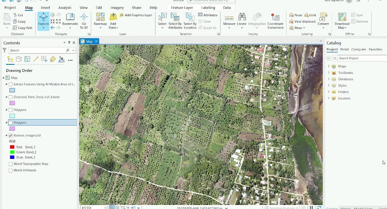Expand Toolboxes in Catalog tree
Screen dimensions: 387x209
329,73
